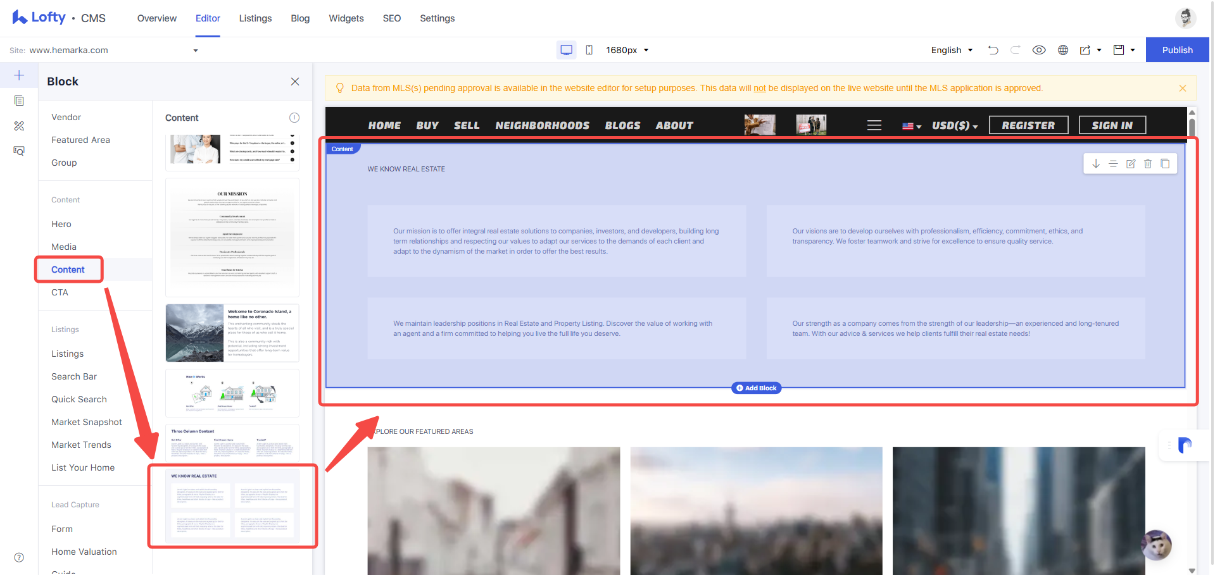Select List Your Home block category
Viewport: 1215px width, 575px height.
[x=83, y=467]
